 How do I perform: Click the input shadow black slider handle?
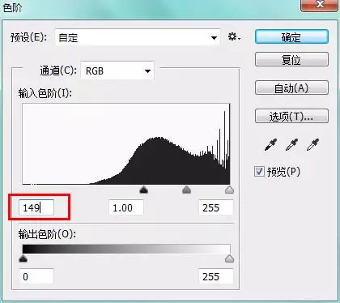tap(144, 190)
